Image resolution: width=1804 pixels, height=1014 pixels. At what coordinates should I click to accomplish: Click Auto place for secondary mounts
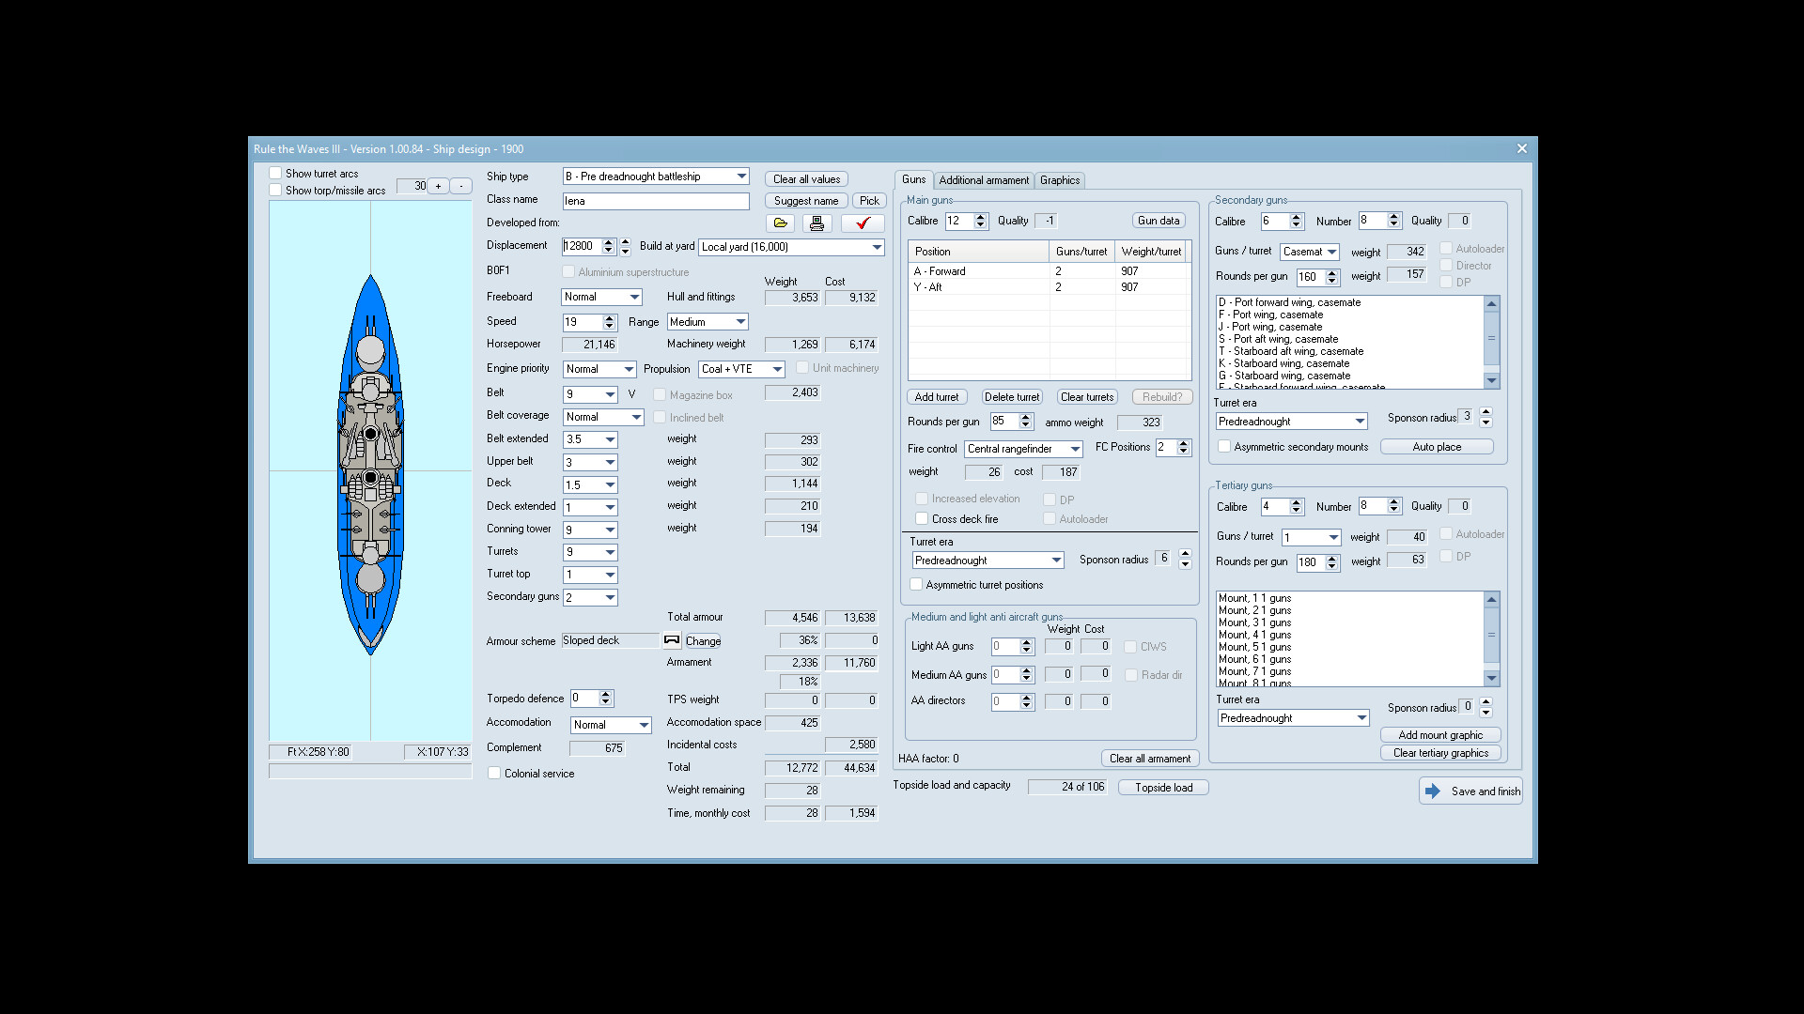coord(1437,446)
